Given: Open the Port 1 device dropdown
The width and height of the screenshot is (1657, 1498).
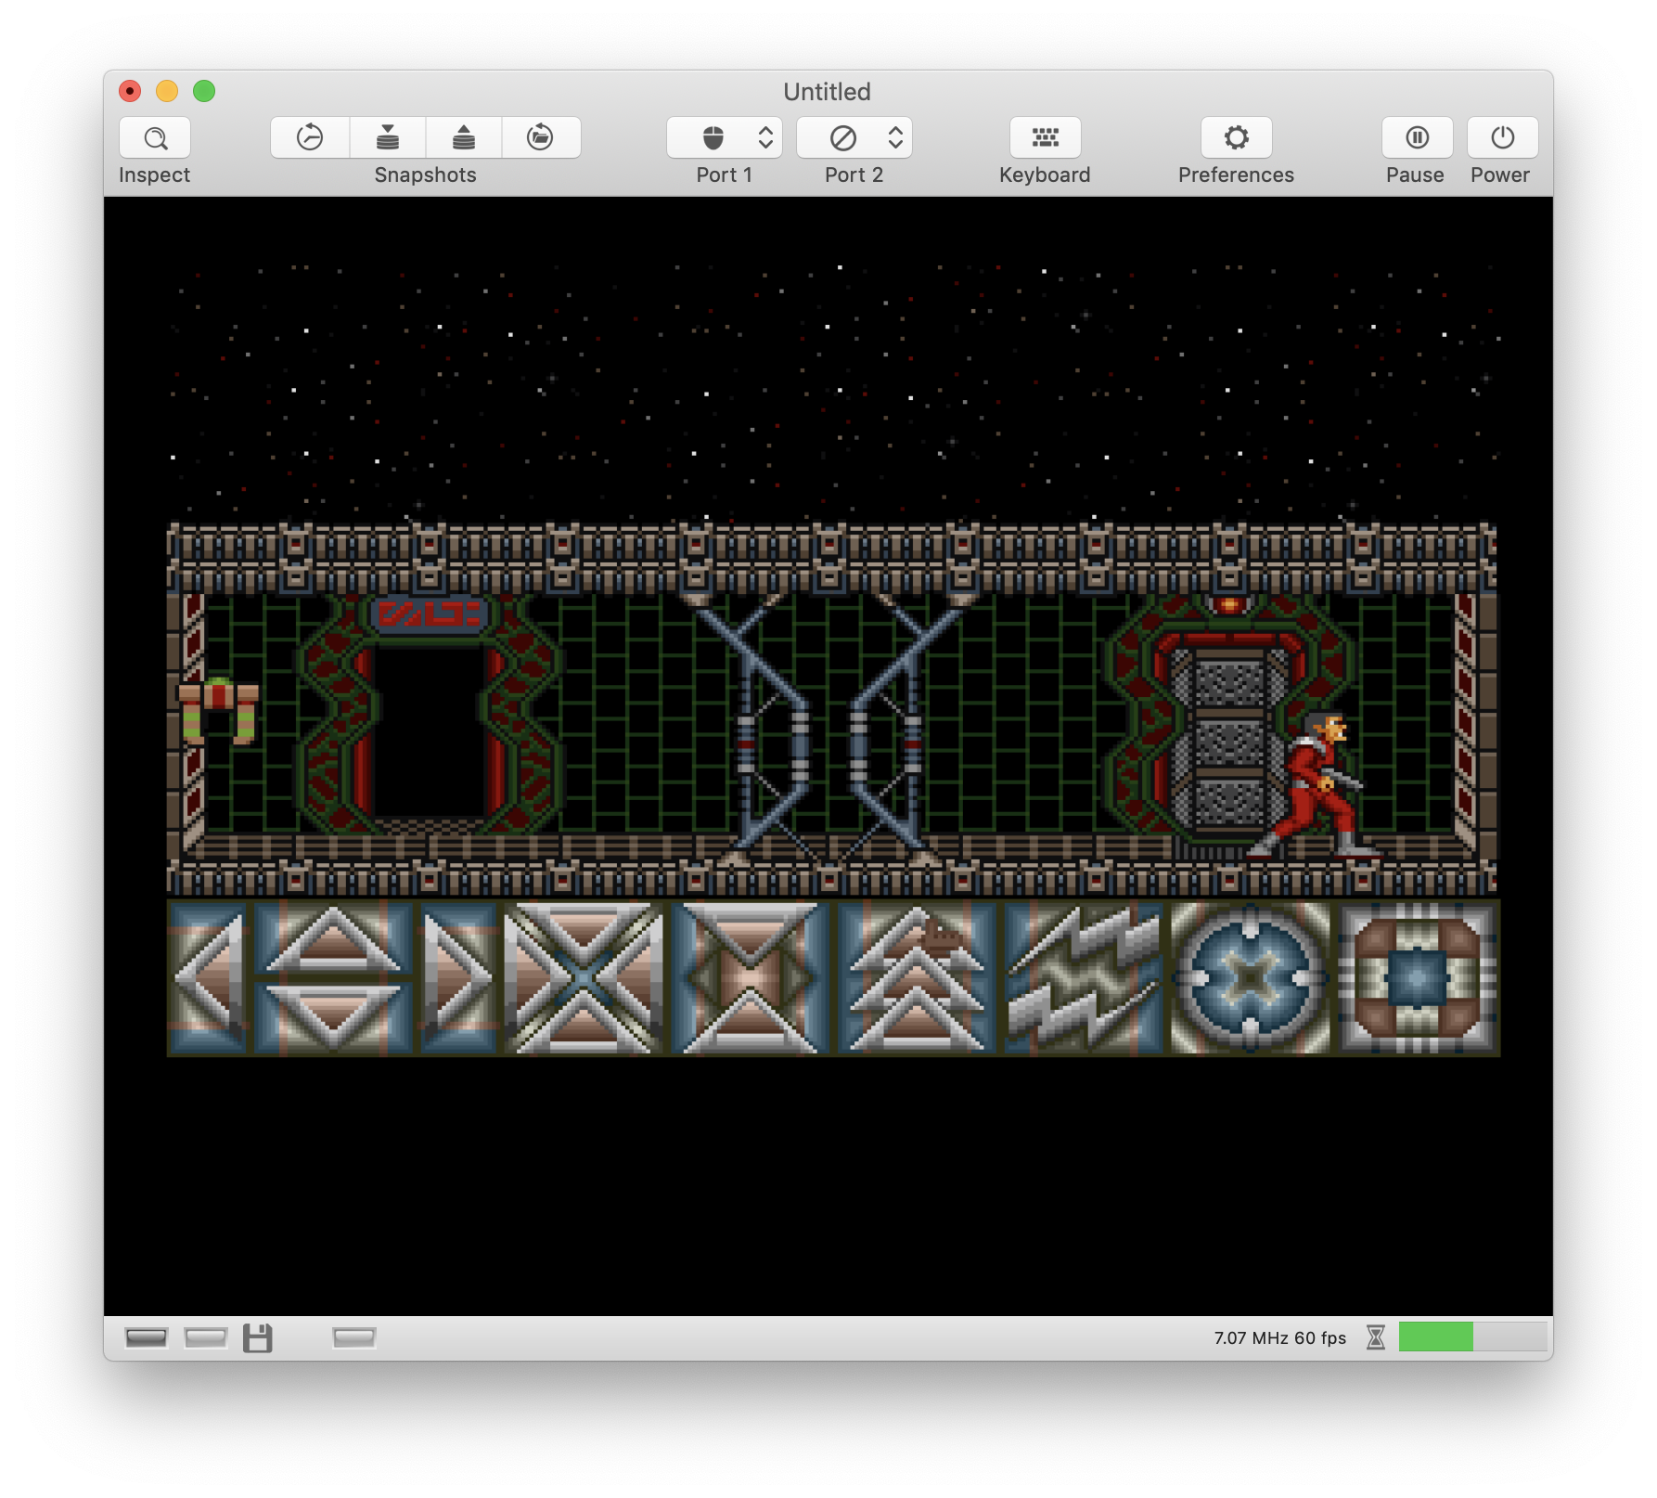Looking at the screenshot, I should coord(725,138).
